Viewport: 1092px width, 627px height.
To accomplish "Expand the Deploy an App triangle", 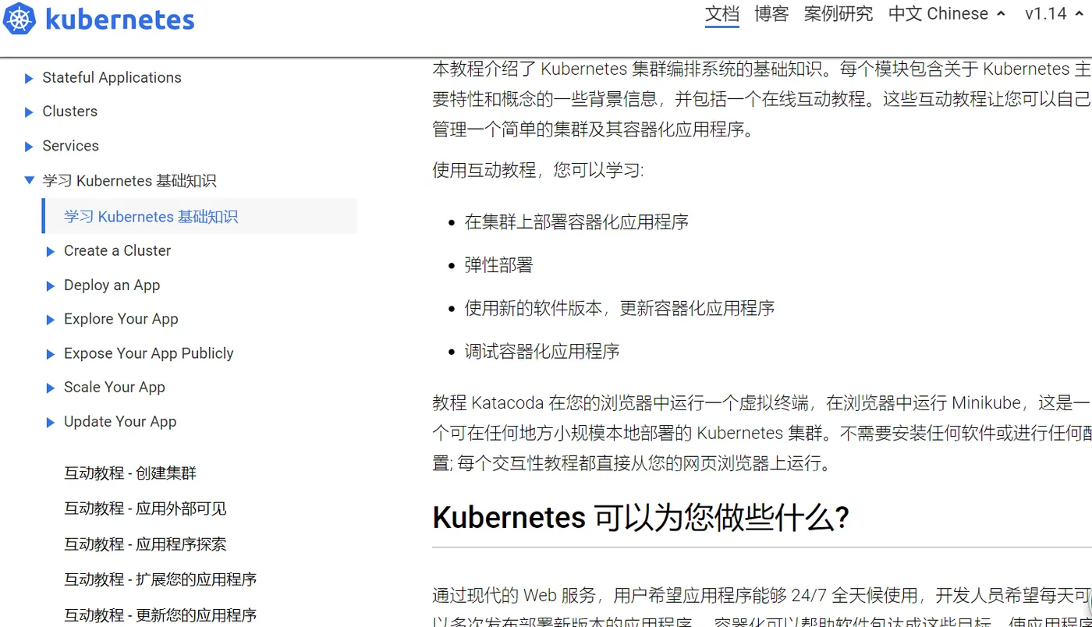I will pos(51,285).
